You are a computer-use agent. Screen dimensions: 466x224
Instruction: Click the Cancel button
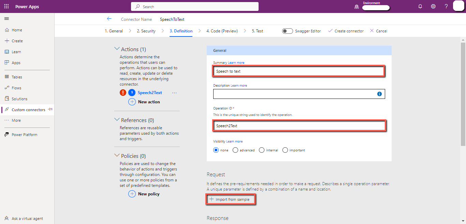click(x=379, y=31)
